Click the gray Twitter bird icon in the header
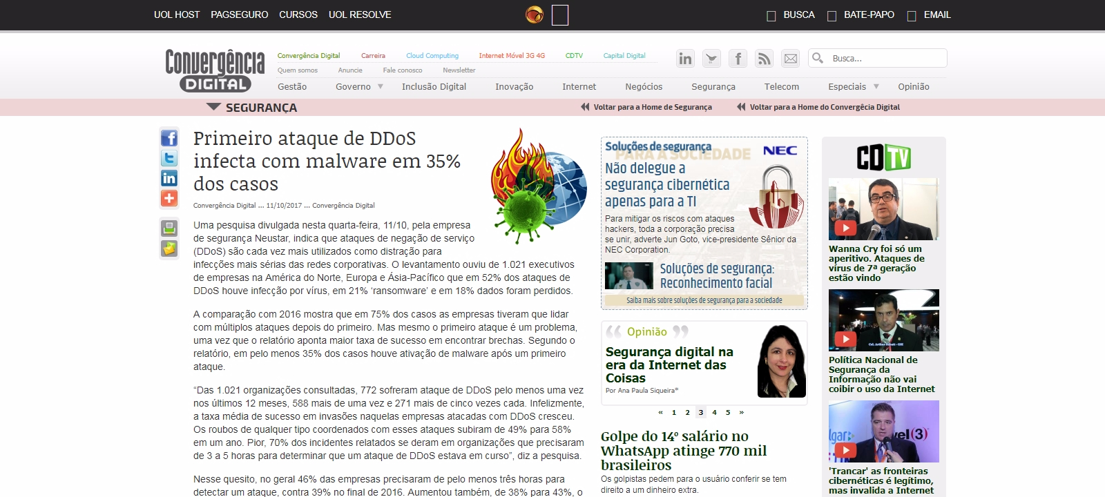The width and height of the screenshot is (1105, 497). [711, 59]
